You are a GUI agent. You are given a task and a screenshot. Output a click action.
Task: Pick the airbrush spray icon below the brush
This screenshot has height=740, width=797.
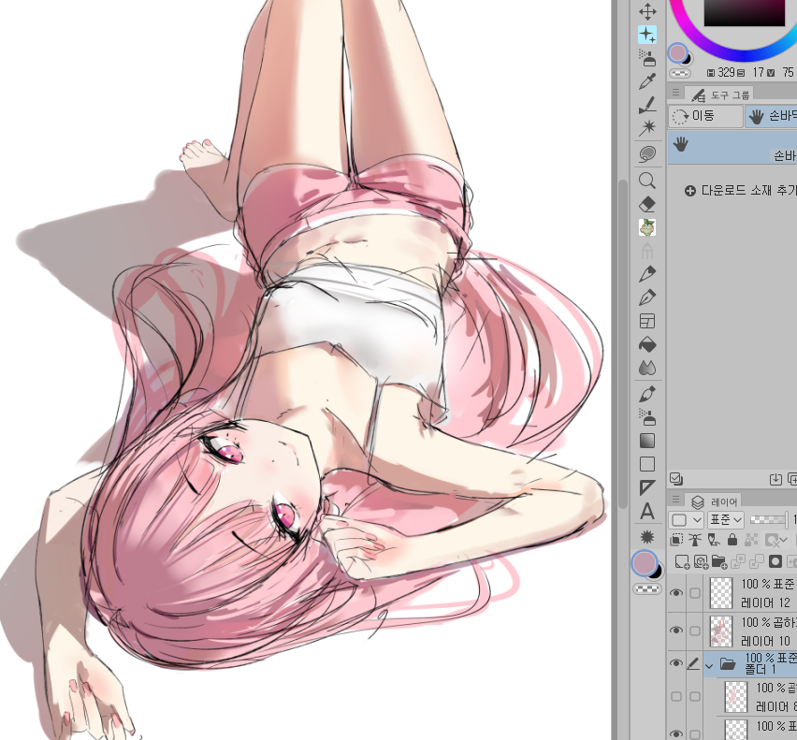[647, 417]
